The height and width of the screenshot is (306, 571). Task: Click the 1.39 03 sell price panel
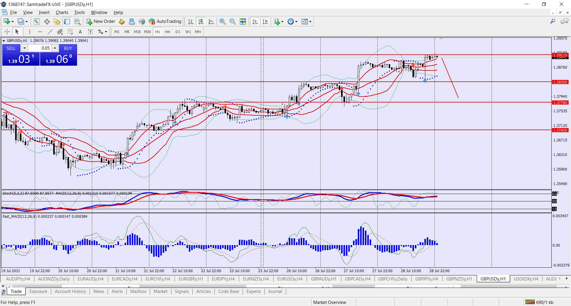click(21, 59)
